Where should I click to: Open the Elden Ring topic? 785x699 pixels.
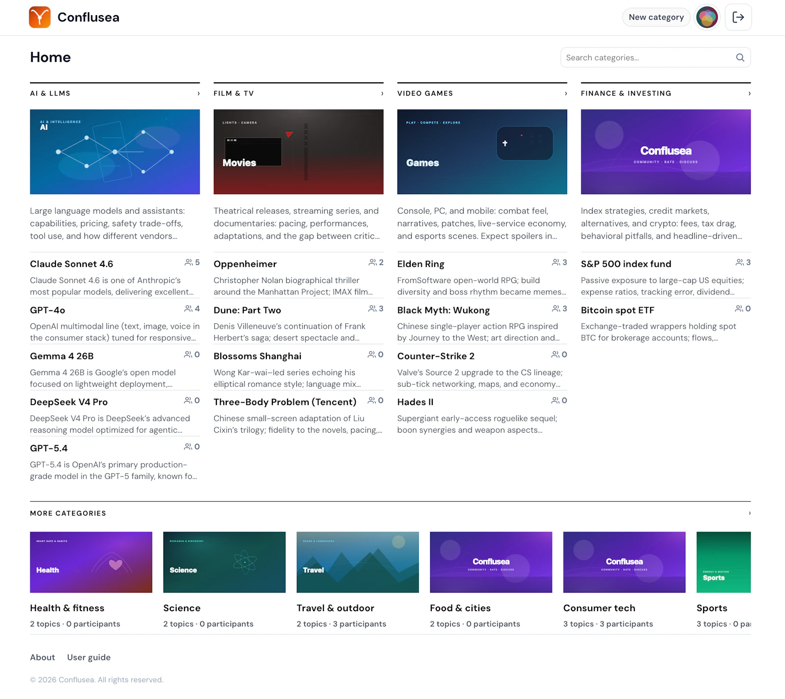coord(421,264)
